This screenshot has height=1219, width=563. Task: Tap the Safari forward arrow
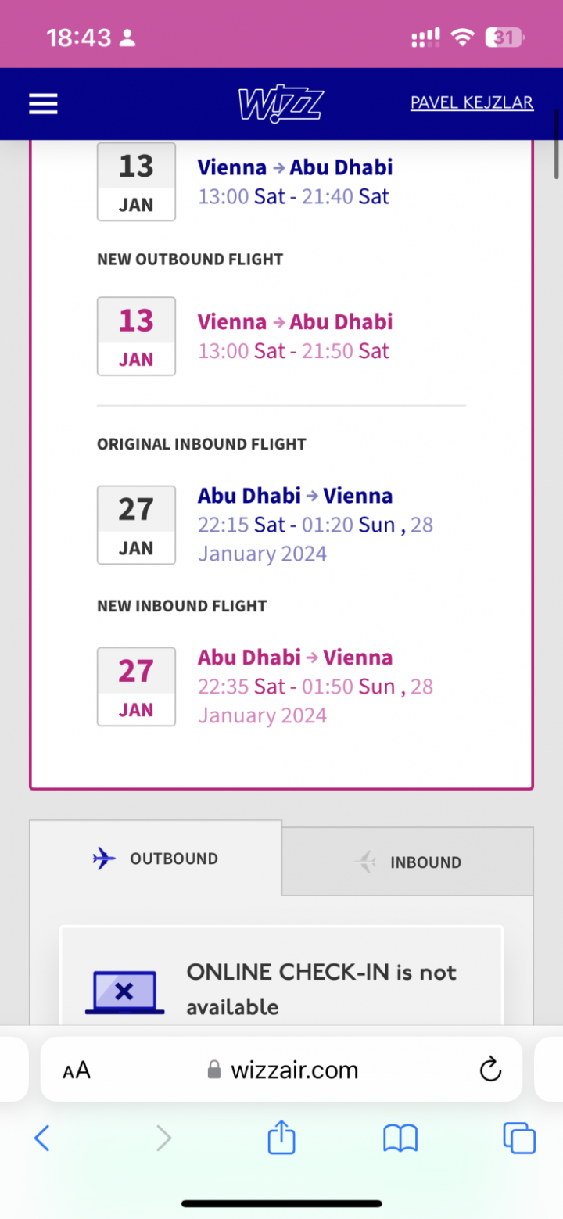point(163,1138)
